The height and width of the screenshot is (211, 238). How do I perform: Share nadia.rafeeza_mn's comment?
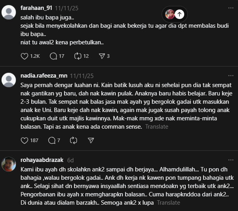pyautogui.click(x=91, y=140)
